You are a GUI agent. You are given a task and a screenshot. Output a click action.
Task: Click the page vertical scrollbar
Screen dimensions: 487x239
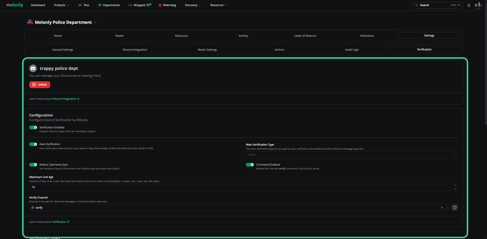(486, 63)
